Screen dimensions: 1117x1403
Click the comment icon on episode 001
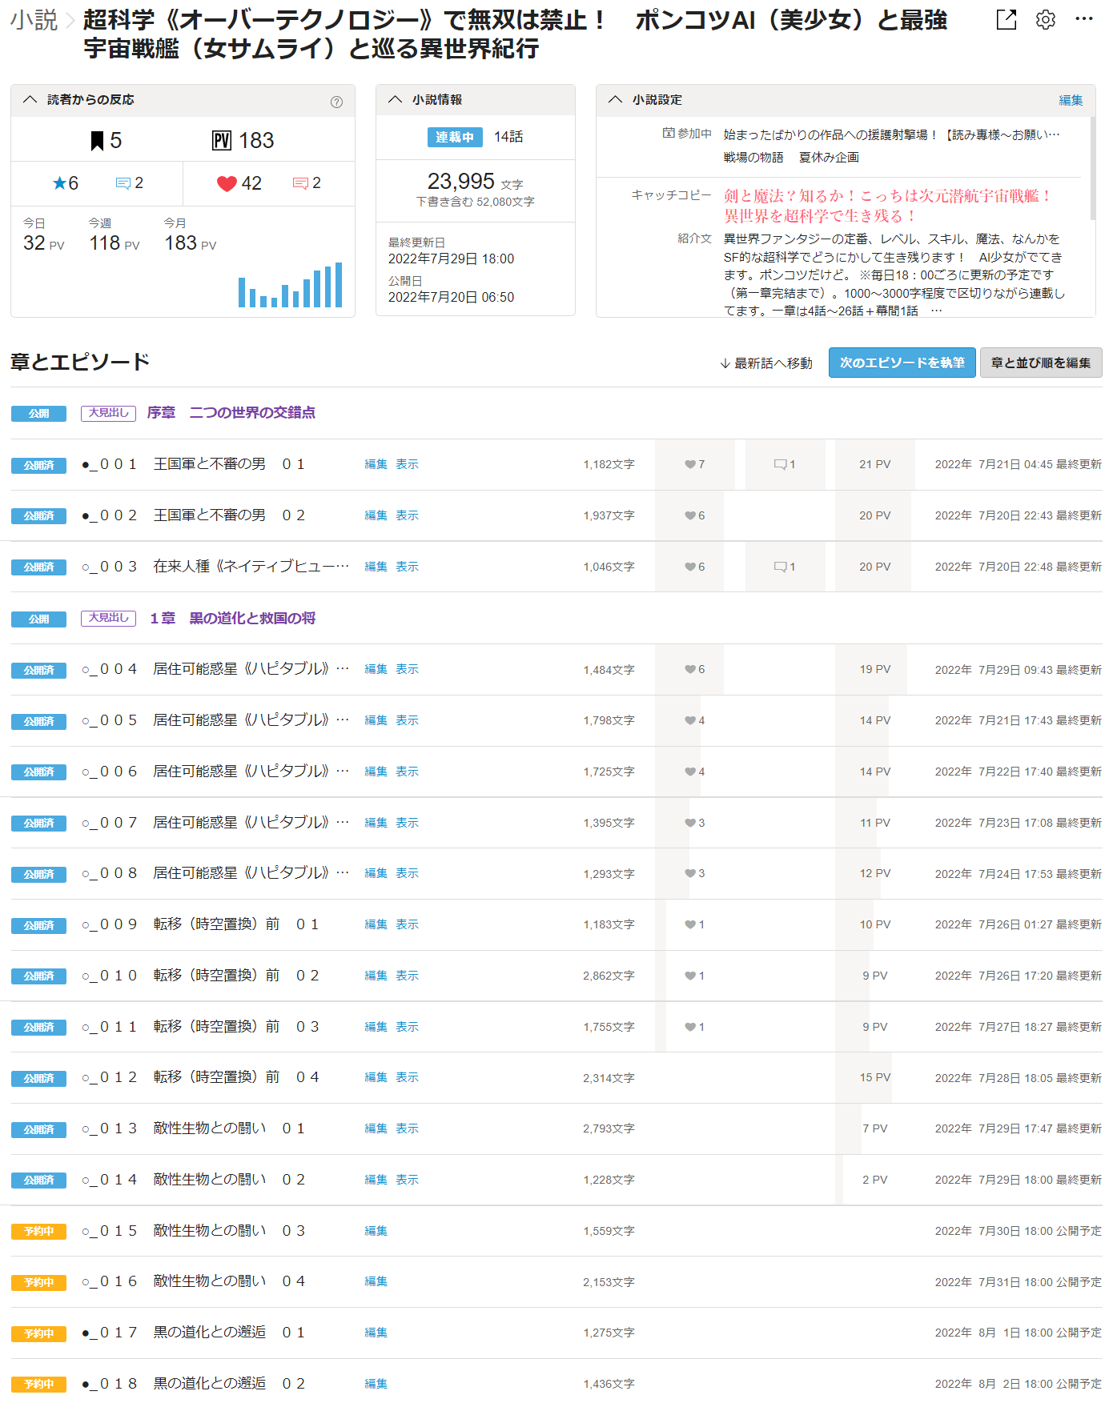[780, 464]
